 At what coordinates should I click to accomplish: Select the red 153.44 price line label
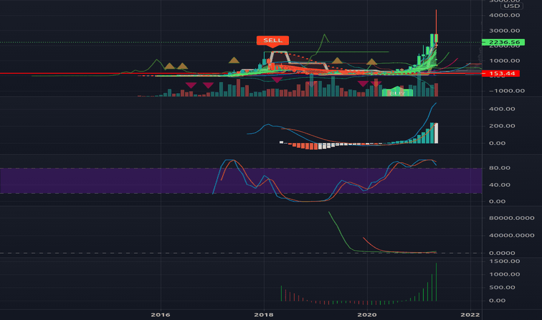[501, 73]
